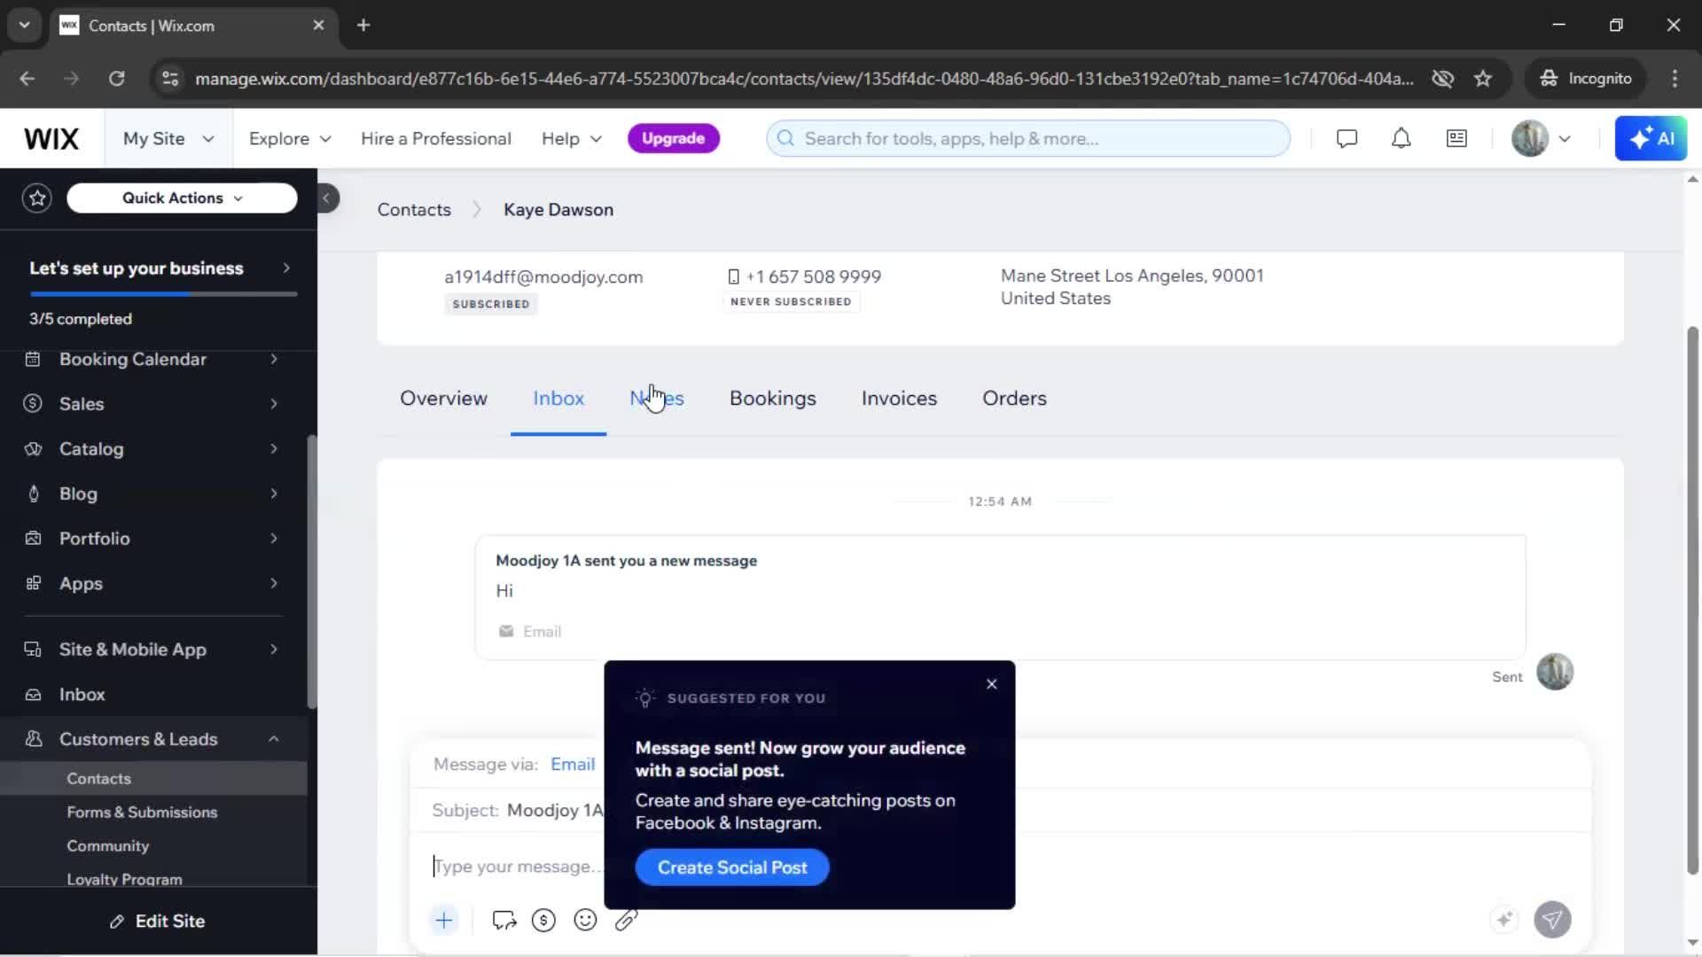1702x957 pixels.
Task: Open the news feed icon in header
Action: [1456, 138]
